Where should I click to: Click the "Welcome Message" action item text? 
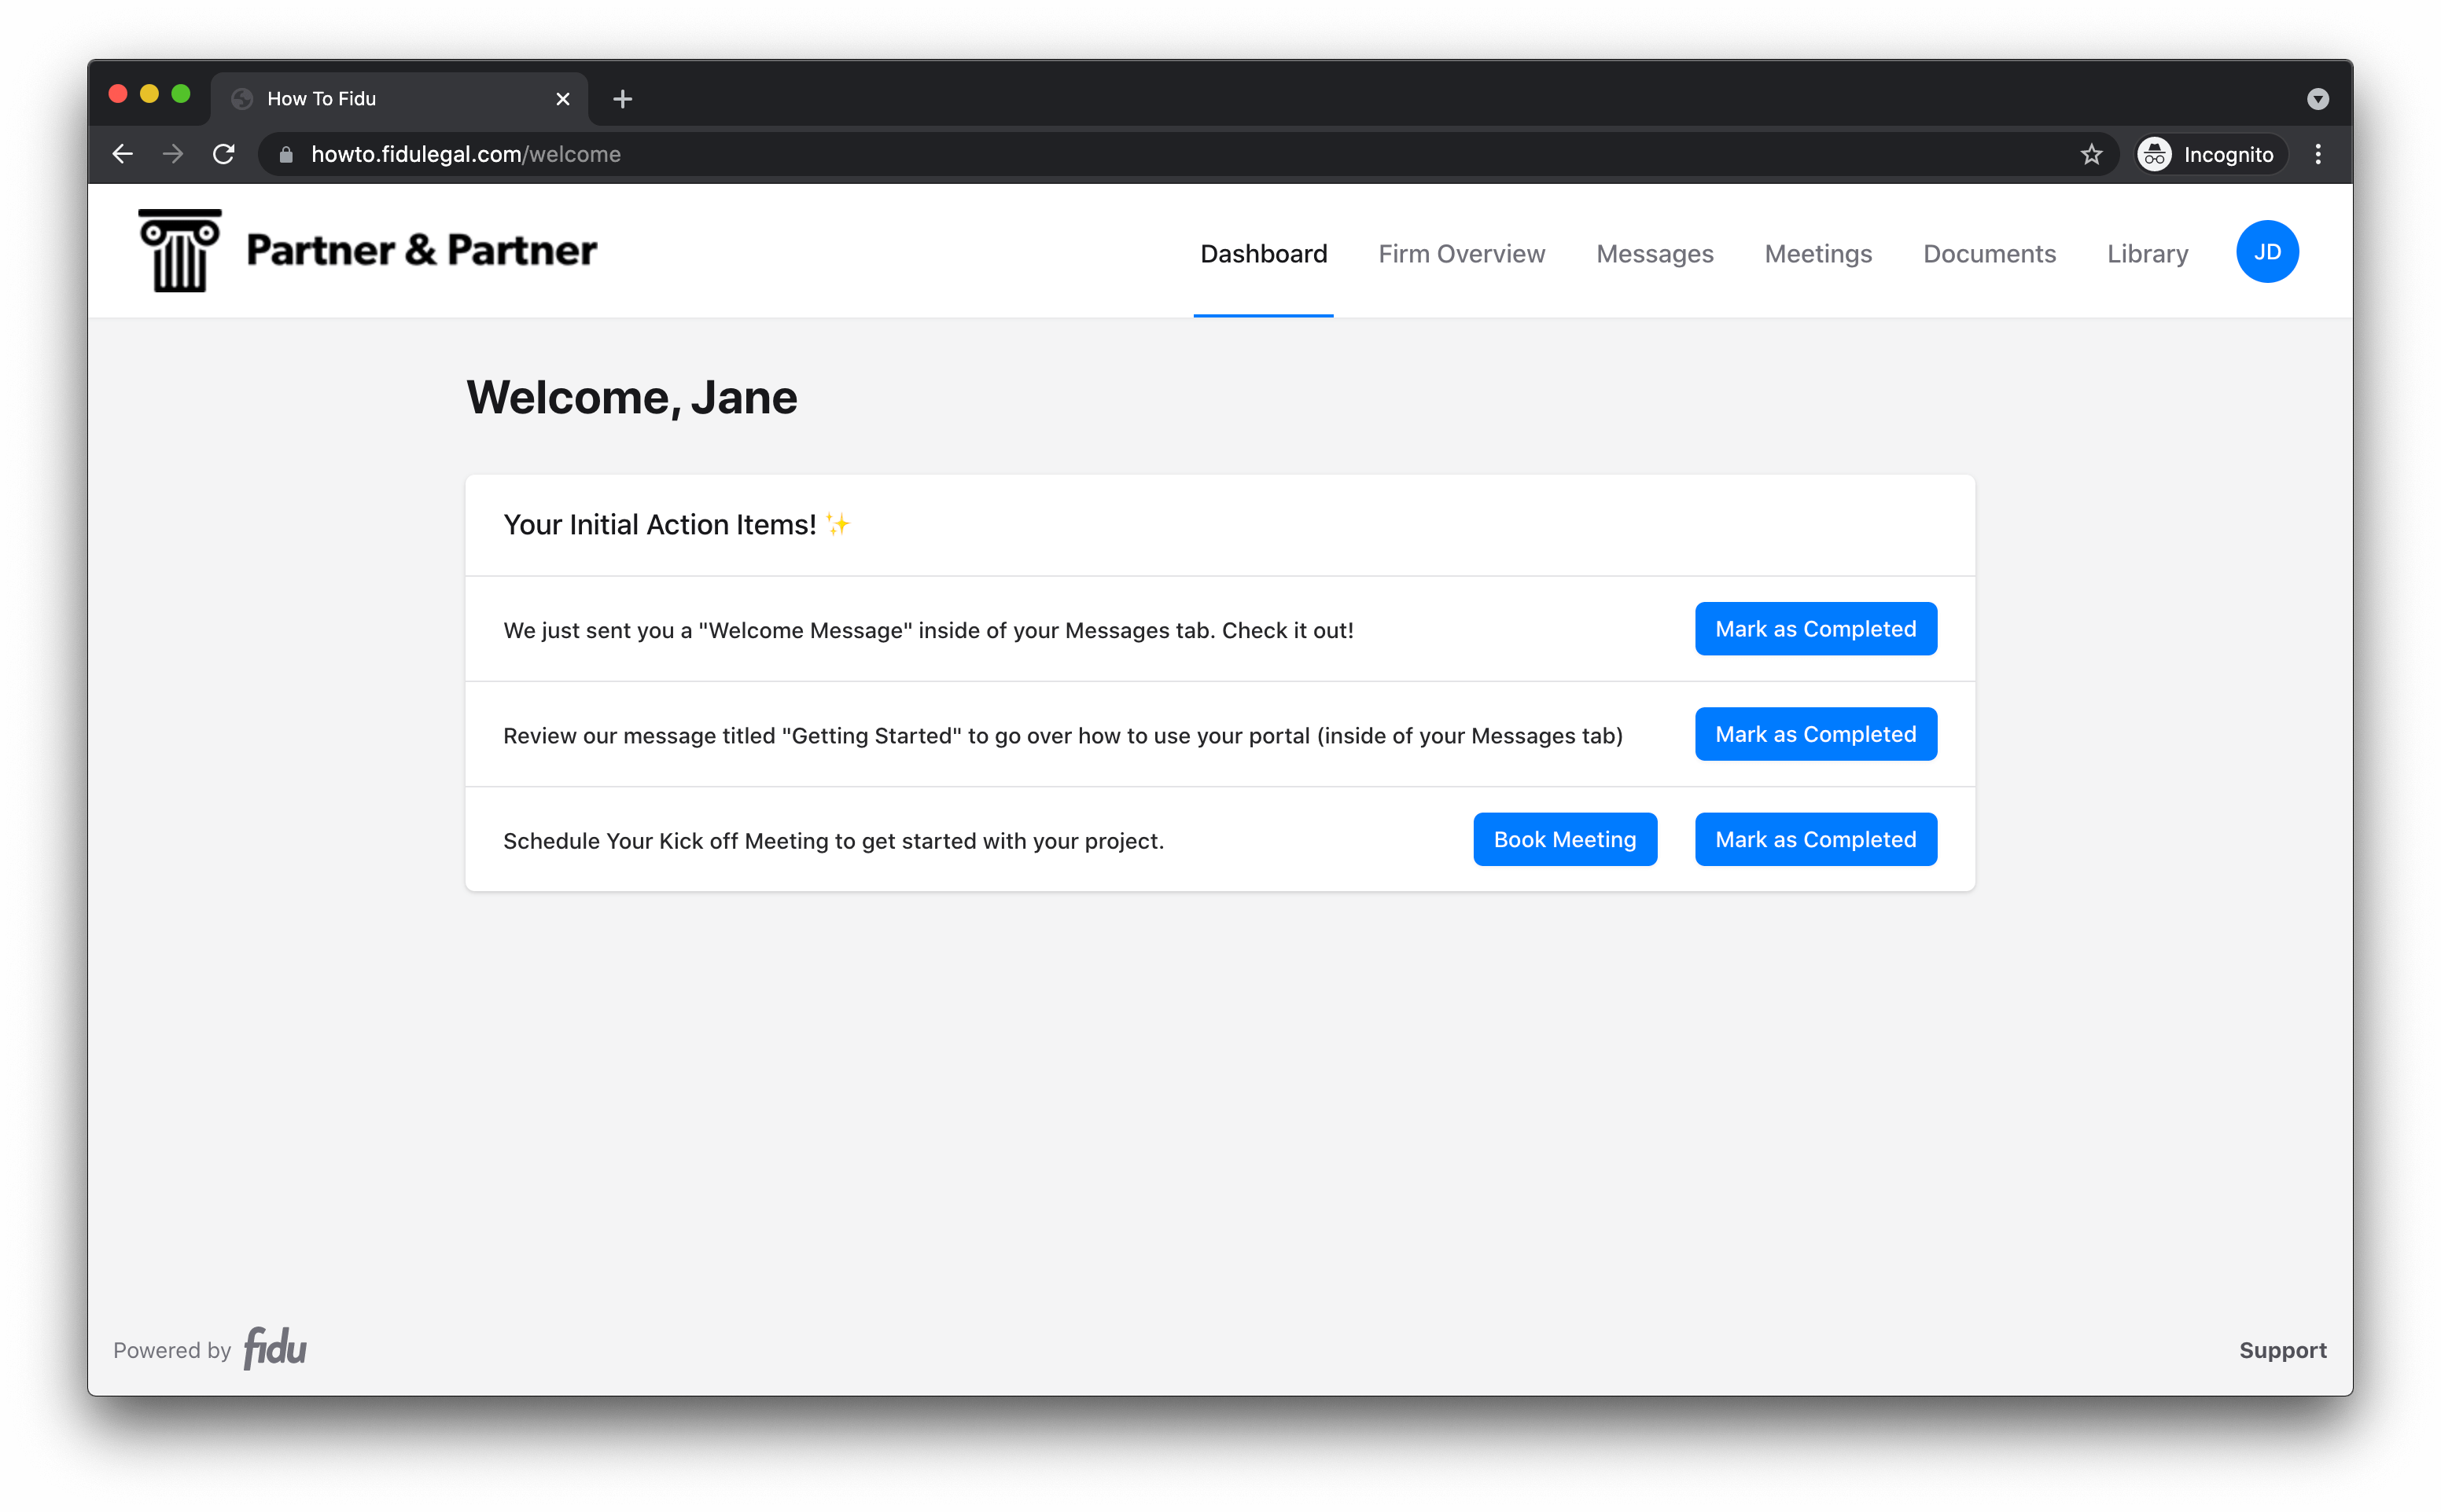coord(927,631)
